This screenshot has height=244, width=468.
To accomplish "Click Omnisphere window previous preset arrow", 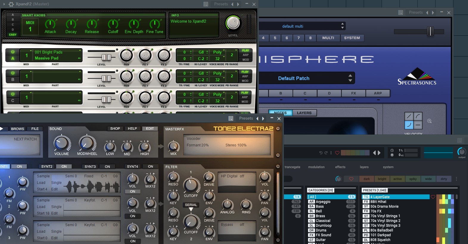I will [427, 12].
